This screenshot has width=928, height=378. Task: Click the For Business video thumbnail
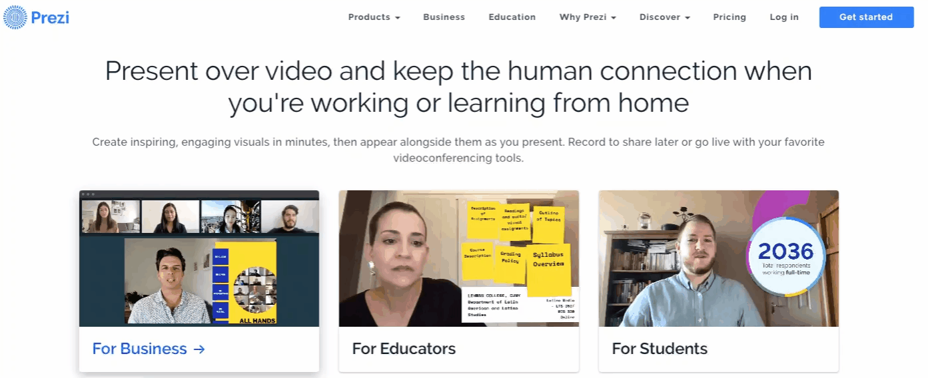(x=199, y=259)
